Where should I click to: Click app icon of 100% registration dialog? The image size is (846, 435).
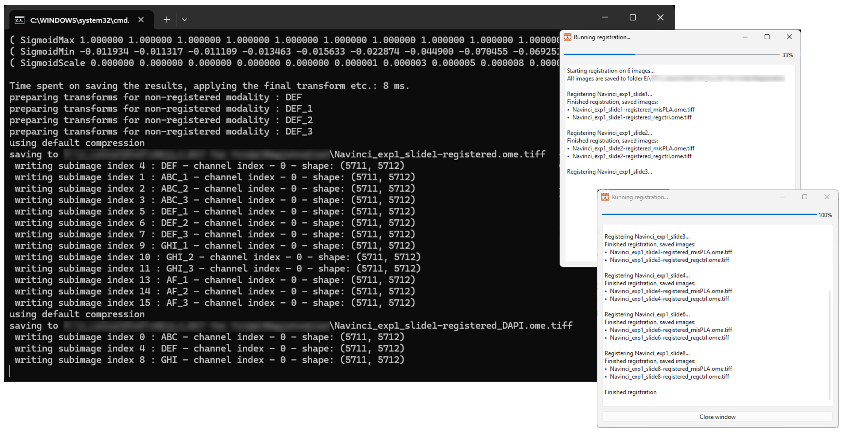tap(605, 197)
